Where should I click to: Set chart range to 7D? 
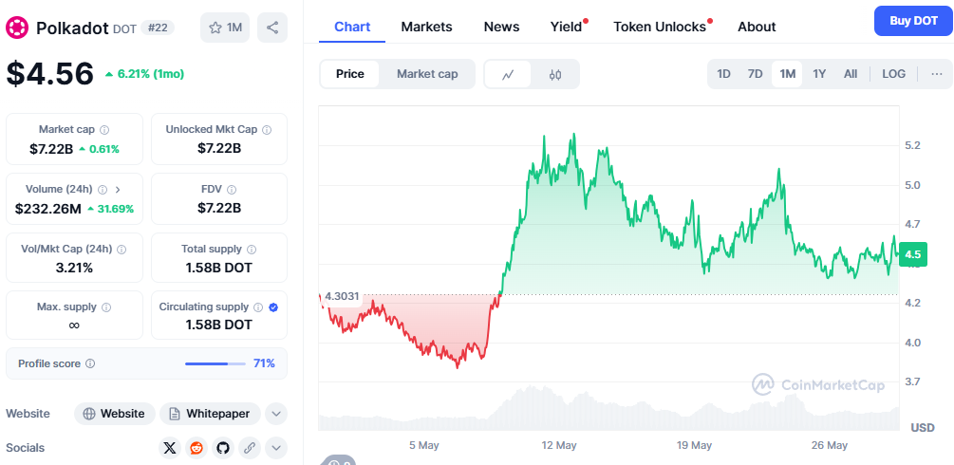(x=755, y=74)
